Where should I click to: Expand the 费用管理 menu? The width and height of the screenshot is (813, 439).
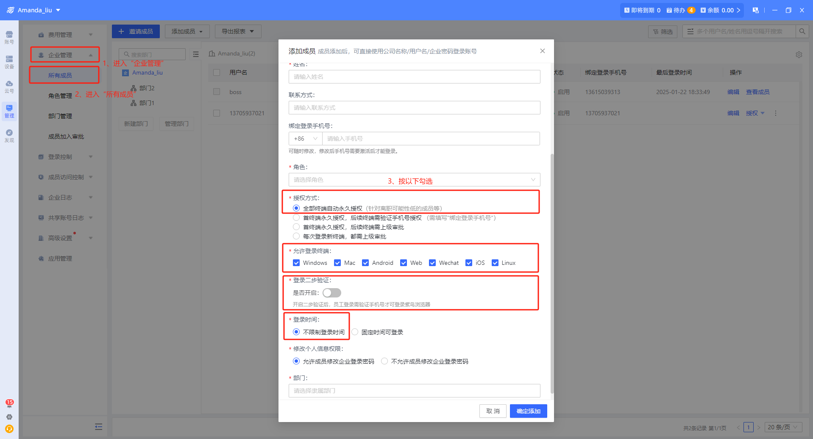click(66, 35)
